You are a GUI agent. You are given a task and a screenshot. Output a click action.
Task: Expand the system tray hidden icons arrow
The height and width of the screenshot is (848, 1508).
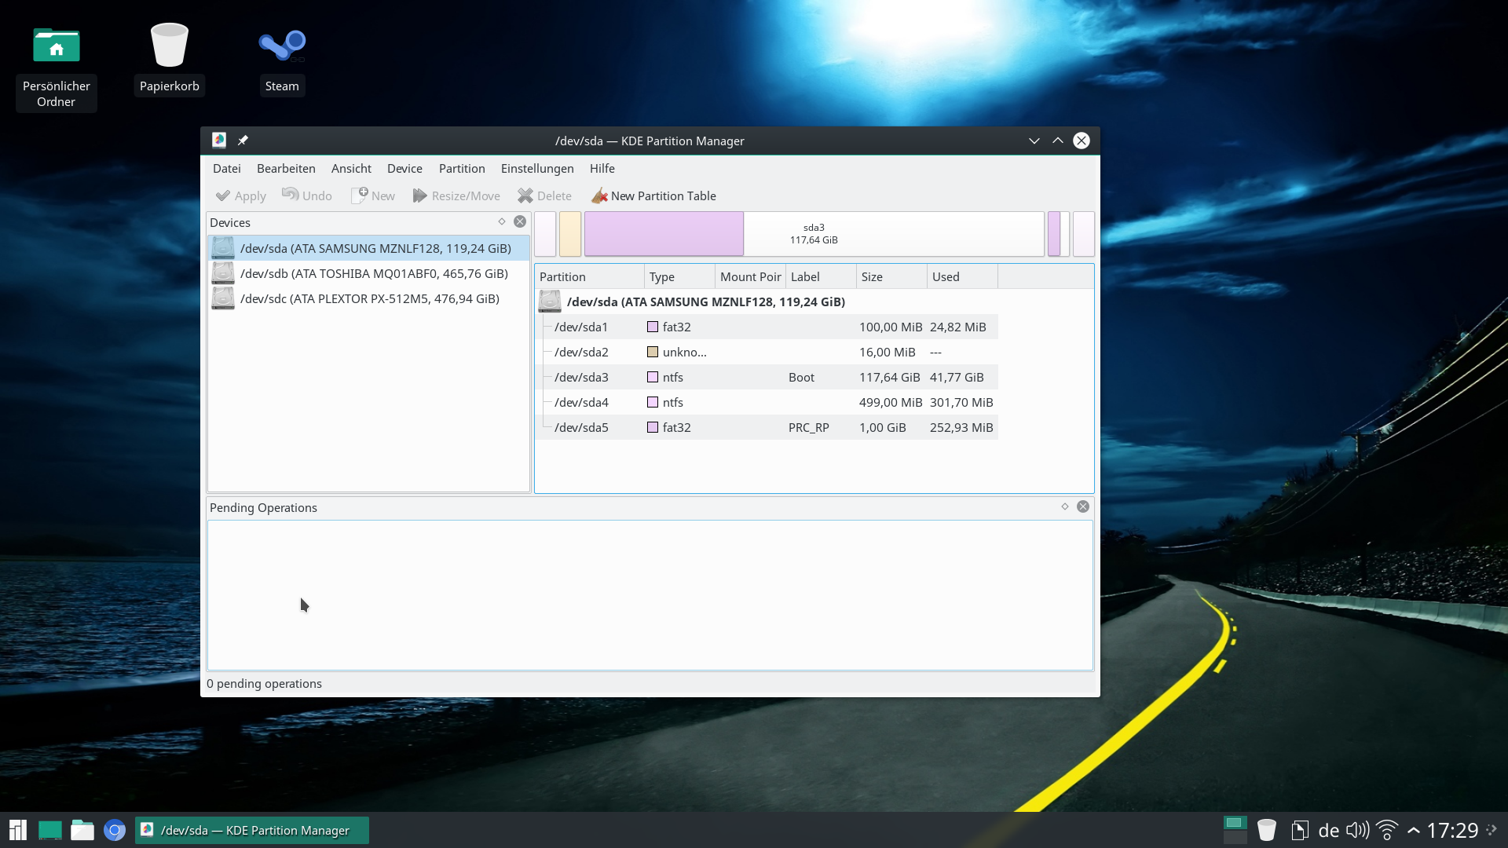tap(1413, 830)
